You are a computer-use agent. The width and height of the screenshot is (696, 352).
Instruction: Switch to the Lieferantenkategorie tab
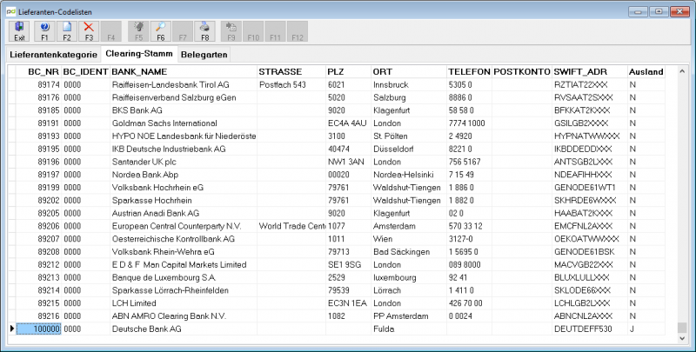click(x=53, y=55)
